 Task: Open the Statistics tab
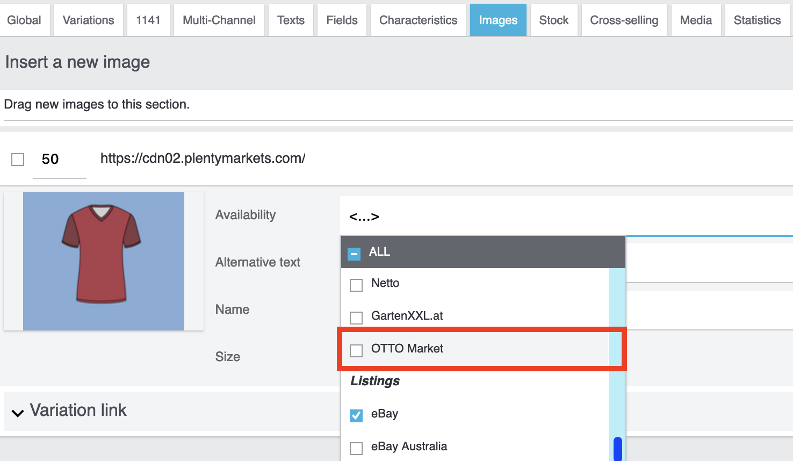click(757, 20)
